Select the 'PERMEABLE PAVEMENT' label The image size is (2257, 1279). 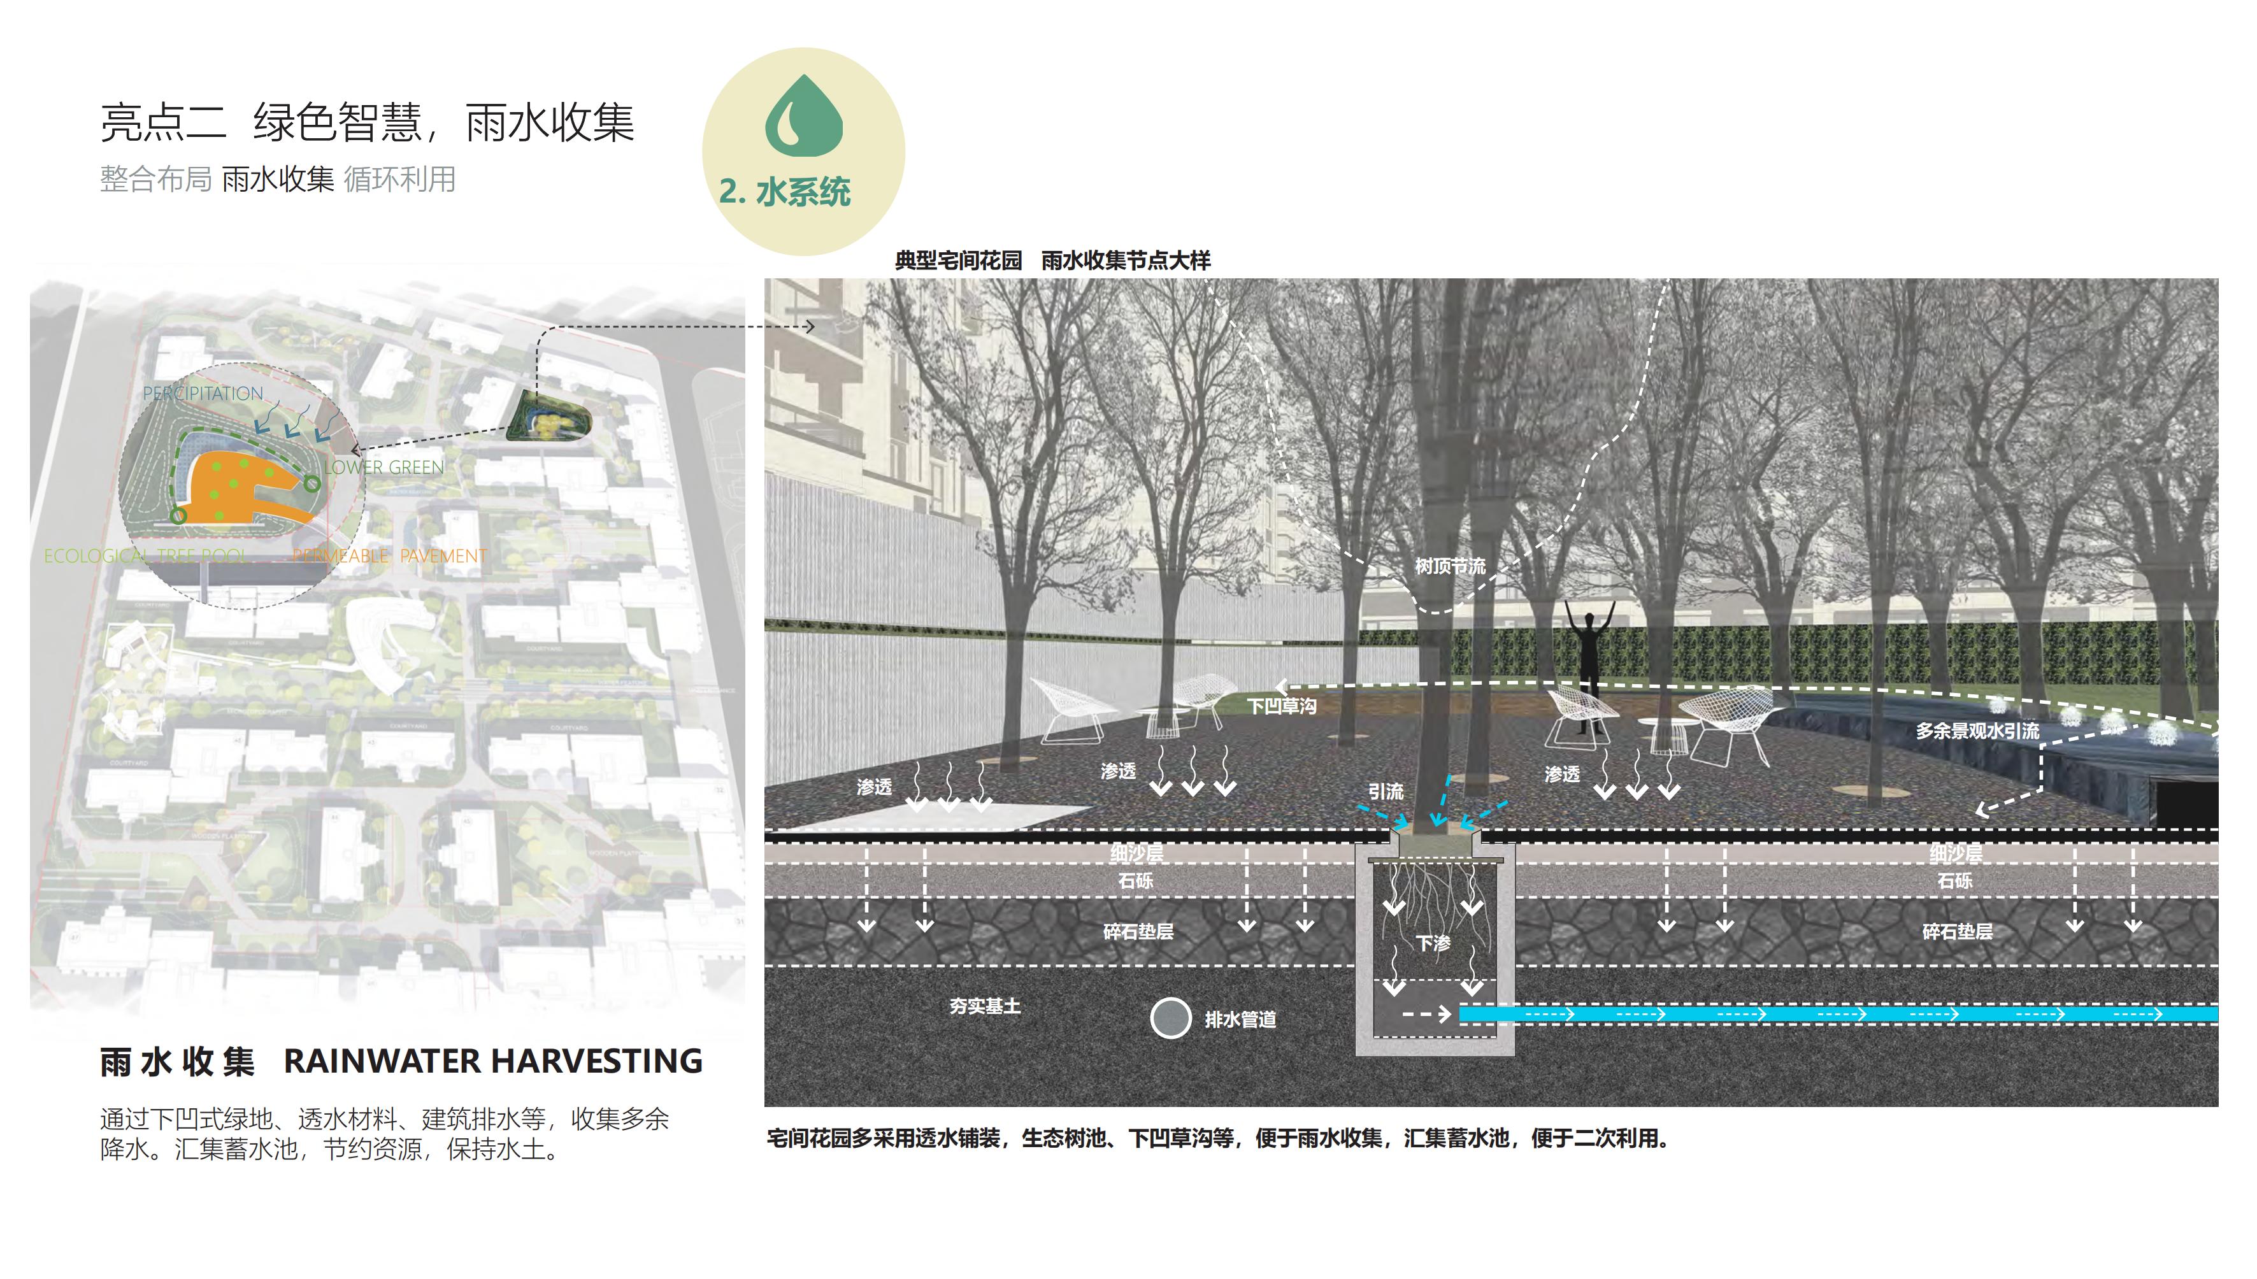click(x=389, y=556)
